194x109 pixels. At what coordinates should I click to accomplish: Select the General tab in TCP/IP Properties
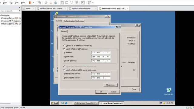64,31
